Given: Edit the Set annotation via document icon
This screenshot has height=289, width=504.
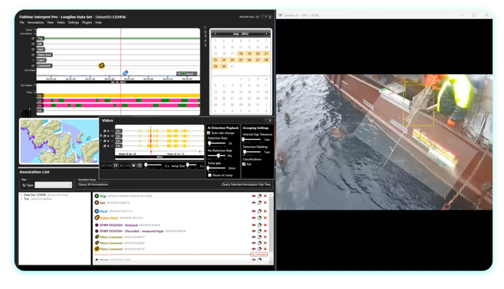Looking at the screenshot, I should pyautogui.click(x=259, y=202).
